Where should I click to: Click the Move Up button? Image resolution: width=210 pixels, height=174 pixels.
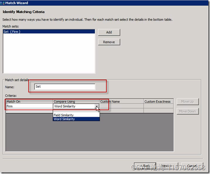pyautogui.click(x=188, y=102)
